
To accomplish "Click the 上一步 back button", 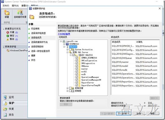I will 107,114.
